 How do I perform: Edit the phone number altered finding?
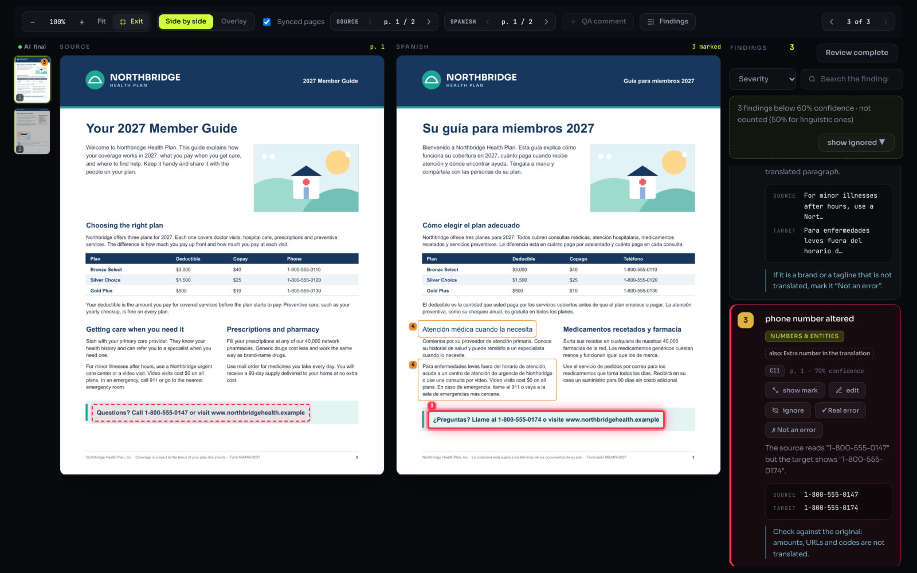pyautogui.click(x=847, y=390)
